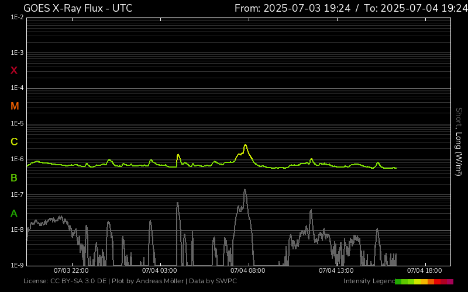Click the red X flare class label
The width and height of the screenshot is (468, 292).
tap(14, 71)
